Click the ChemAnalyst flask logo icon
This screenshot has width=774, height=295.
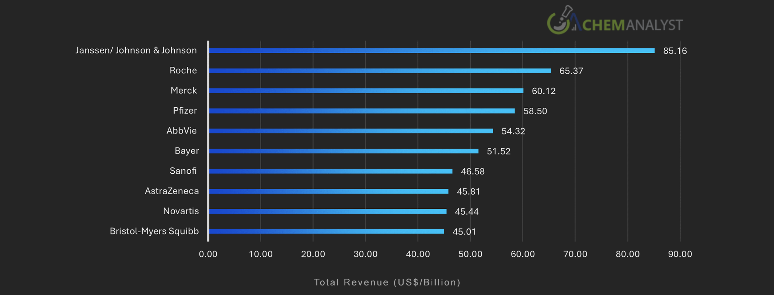tap(561, 21)
